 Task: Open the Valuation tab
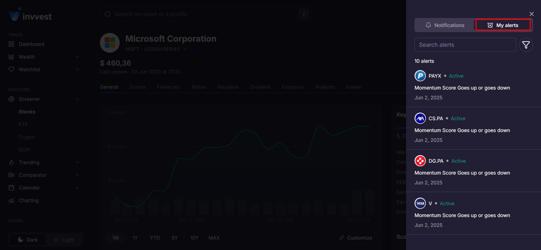click(x=228, y=87)
